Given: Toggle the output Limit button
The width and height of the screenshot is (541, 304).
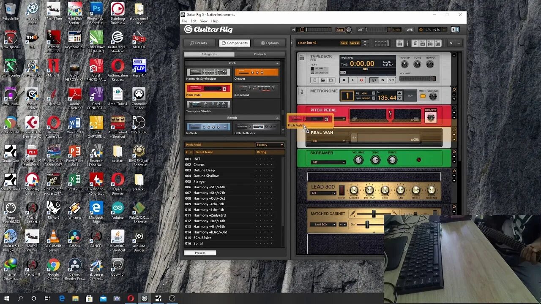Looking at the screenshot, I should tap(396, 30).
